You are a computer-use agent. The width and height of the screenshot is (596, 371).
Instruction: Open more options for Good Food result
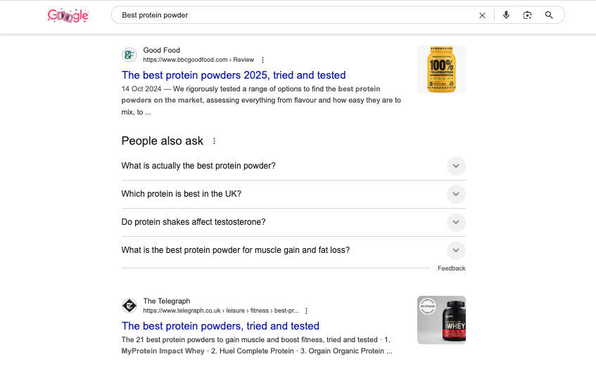point(263,60)
